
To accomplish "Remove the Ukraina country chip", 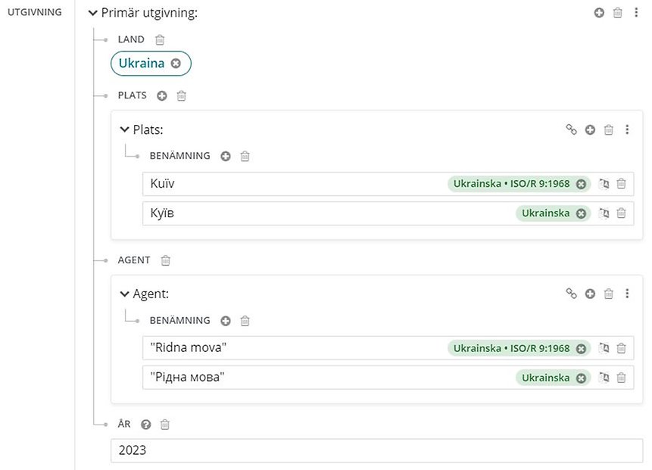I will pyautogui.click(x=175, y=64).
